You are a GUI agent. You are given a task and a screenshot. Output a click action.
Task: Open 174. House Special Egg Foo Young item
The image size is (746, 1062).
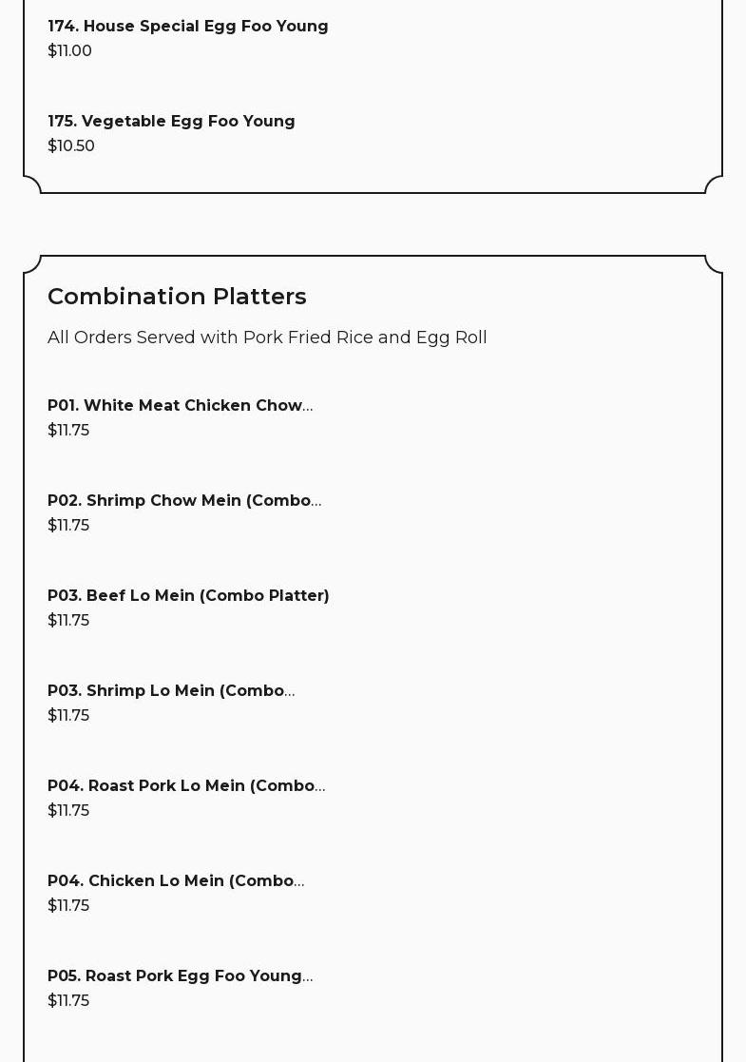point(187,27)
